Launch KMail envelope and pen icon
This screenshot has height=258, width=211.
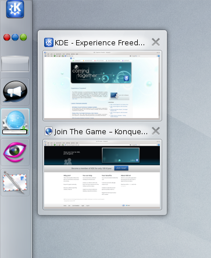click(x=15, y=182)
